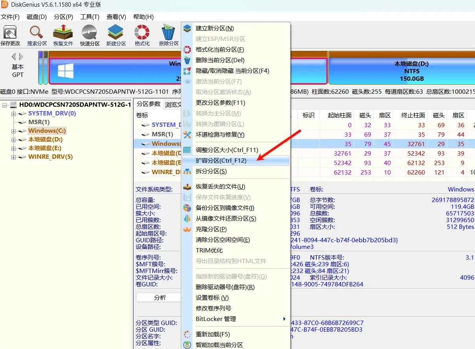Click the 分析 button
The width and height of the screenshot is (475, 349).
click(160, 298)
